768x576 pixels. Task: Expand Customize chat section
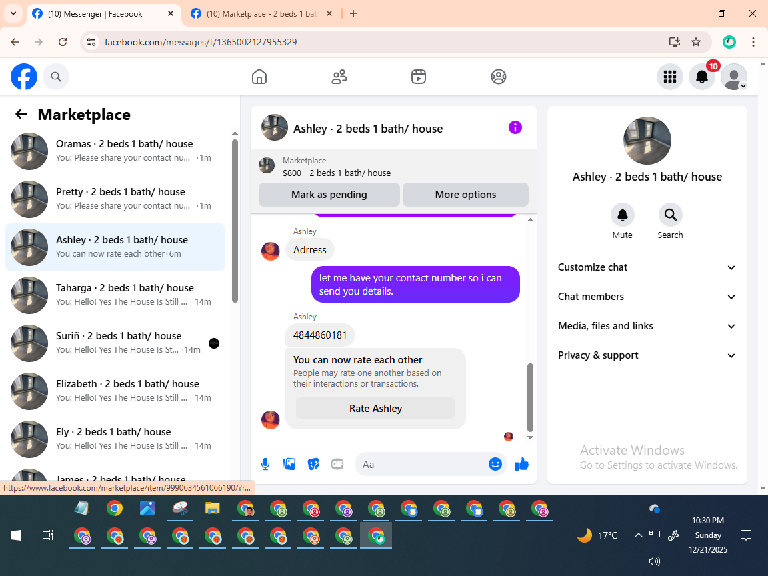click(x=647, y=267)
